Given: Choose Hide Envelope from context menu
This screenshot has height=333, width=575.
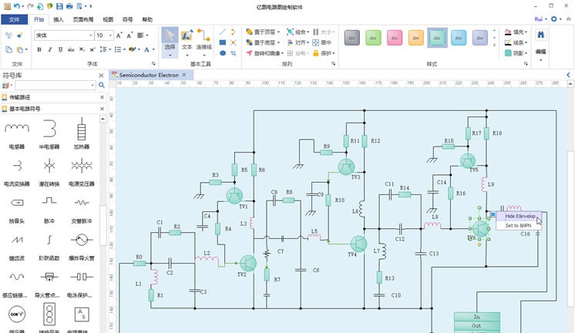Looking at the screenshot, I should (x=520, y=217).
